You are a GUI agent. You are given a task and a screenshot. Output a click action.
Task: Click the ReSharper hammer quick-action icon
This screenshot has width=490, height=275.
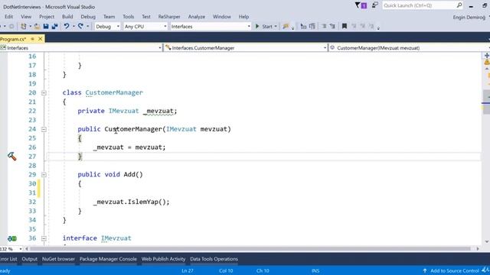coord(12,156)
